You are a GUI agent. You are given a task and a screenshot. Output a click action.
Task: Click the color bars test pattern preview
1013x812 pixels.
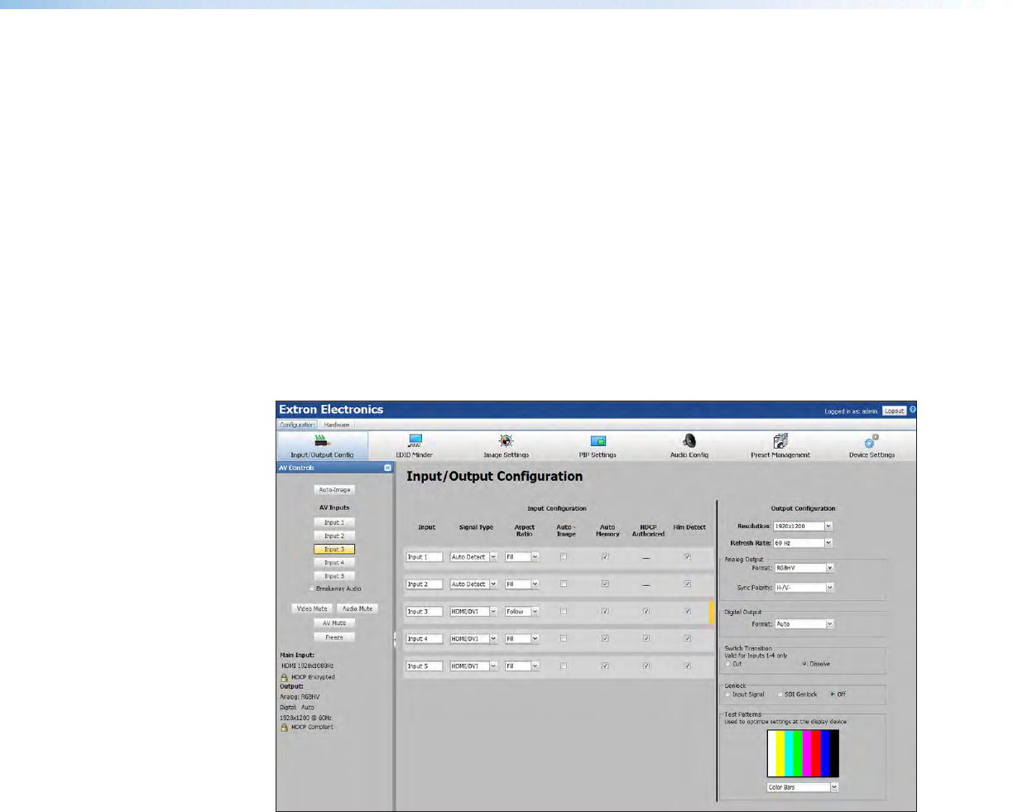[x=803, y=753]
